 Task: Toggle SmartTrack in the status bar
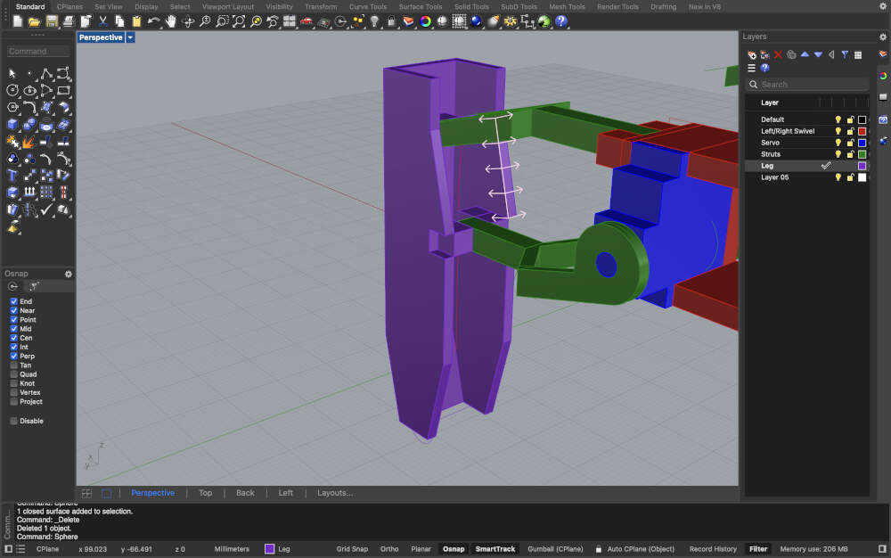click(495, 549)
